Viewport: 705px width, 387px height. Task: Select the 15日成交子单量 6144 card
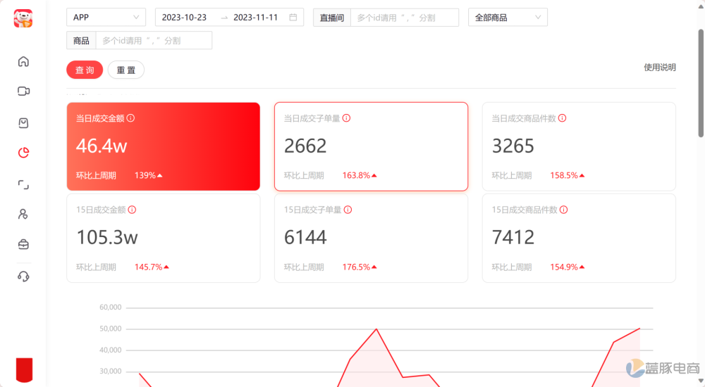pyautogui.click(x=371, y=238)
